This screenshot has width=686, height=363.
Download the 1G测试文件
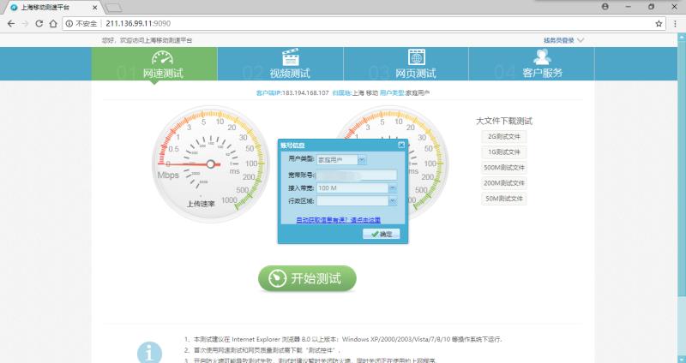pos(504,152)
